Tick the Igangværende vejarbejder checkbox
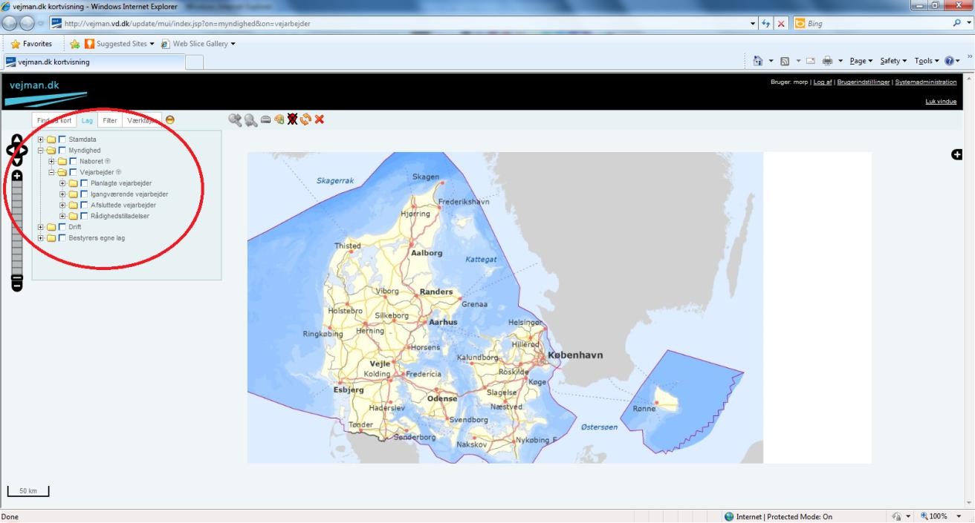Screen dimensions: 975x523 click(84, 194)
